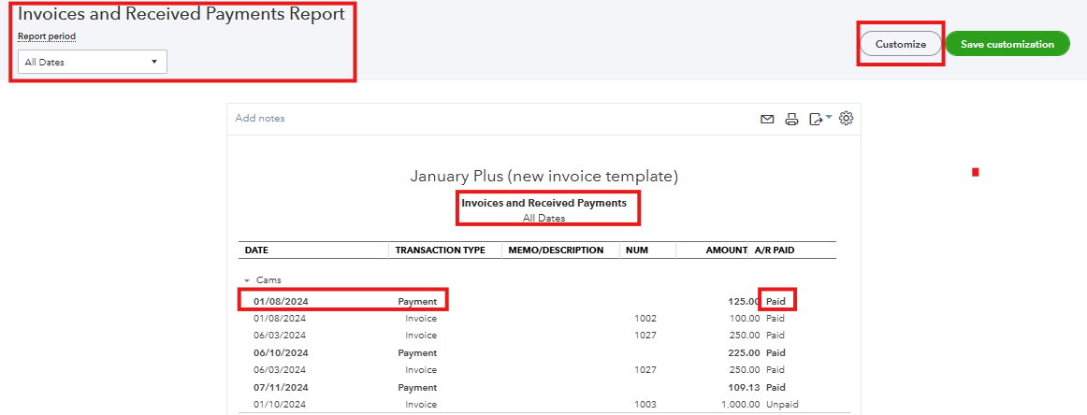The image size is (1087, 415).
Task: Open the All Dates report period dropdown
Action: point(93,62)
